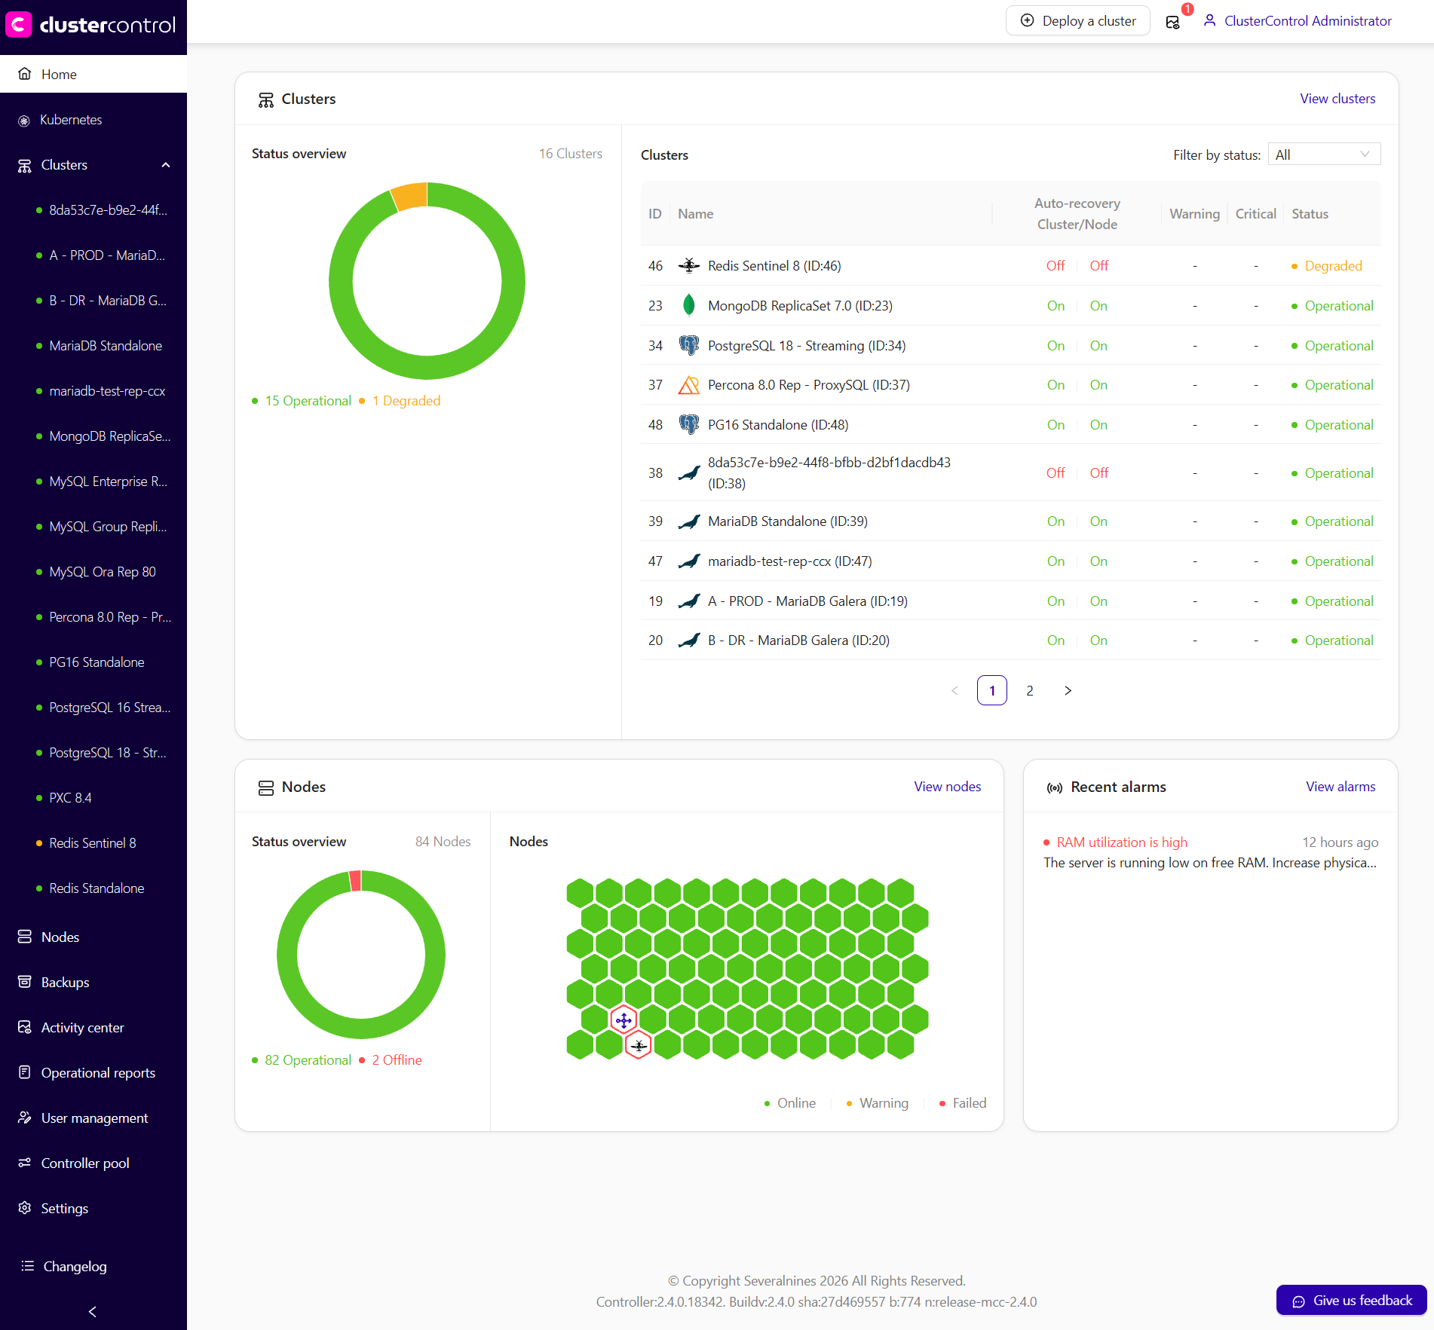This screenshot has height=1330, width=1434.
Task: Click the MongoDB leaf icon in ReplicaSet row
Action: coord(689,305)
